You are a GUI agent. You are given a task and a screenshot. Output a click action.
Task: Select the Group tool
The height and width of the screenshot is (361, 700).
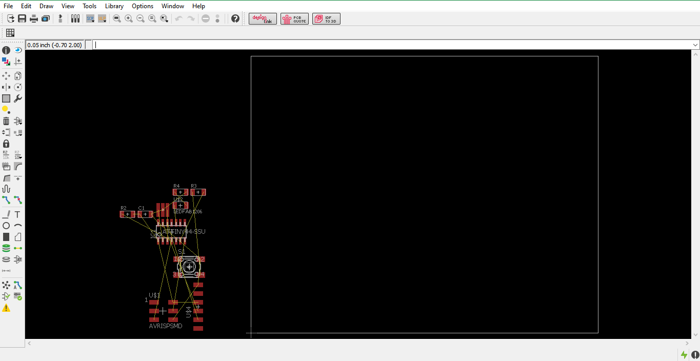(6, 98)
